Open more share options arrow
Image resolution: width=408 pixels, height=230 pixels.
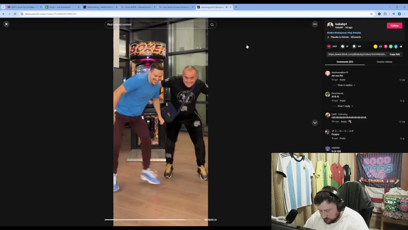pyautogui.click(x=401, y=46)
